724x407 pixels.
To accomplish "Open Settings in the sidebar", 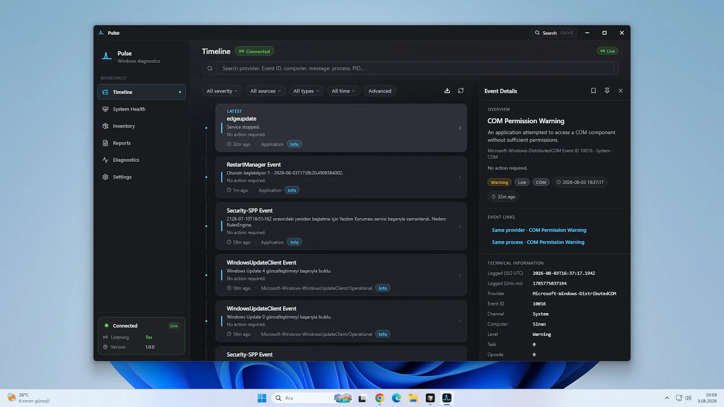I will pyautogui.click(x=142, y=177).
